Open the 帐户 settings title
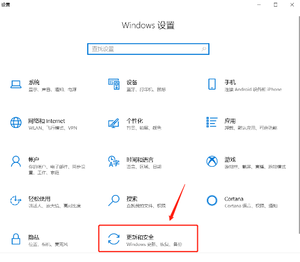Viewport: 300px width, 262px height. tap(34, 160)
